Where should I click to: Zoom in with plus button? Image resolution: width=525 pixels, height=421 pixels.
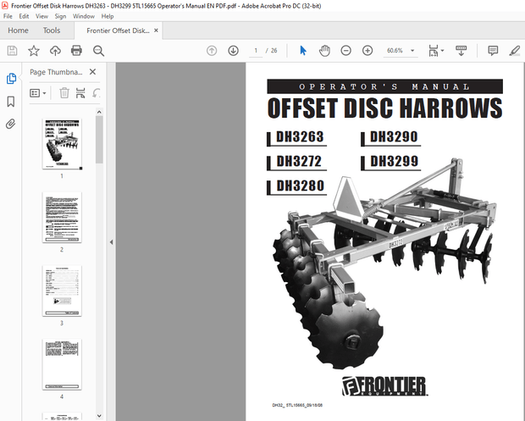click(x=367, y=51)
